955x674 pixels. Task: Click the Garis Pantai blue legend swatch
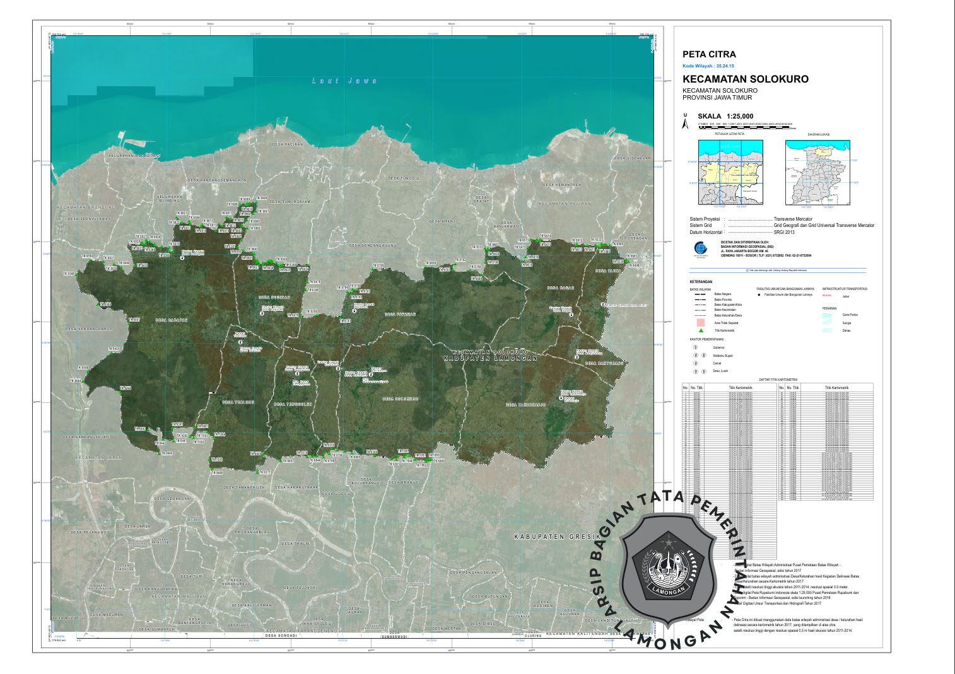[828, 315]
